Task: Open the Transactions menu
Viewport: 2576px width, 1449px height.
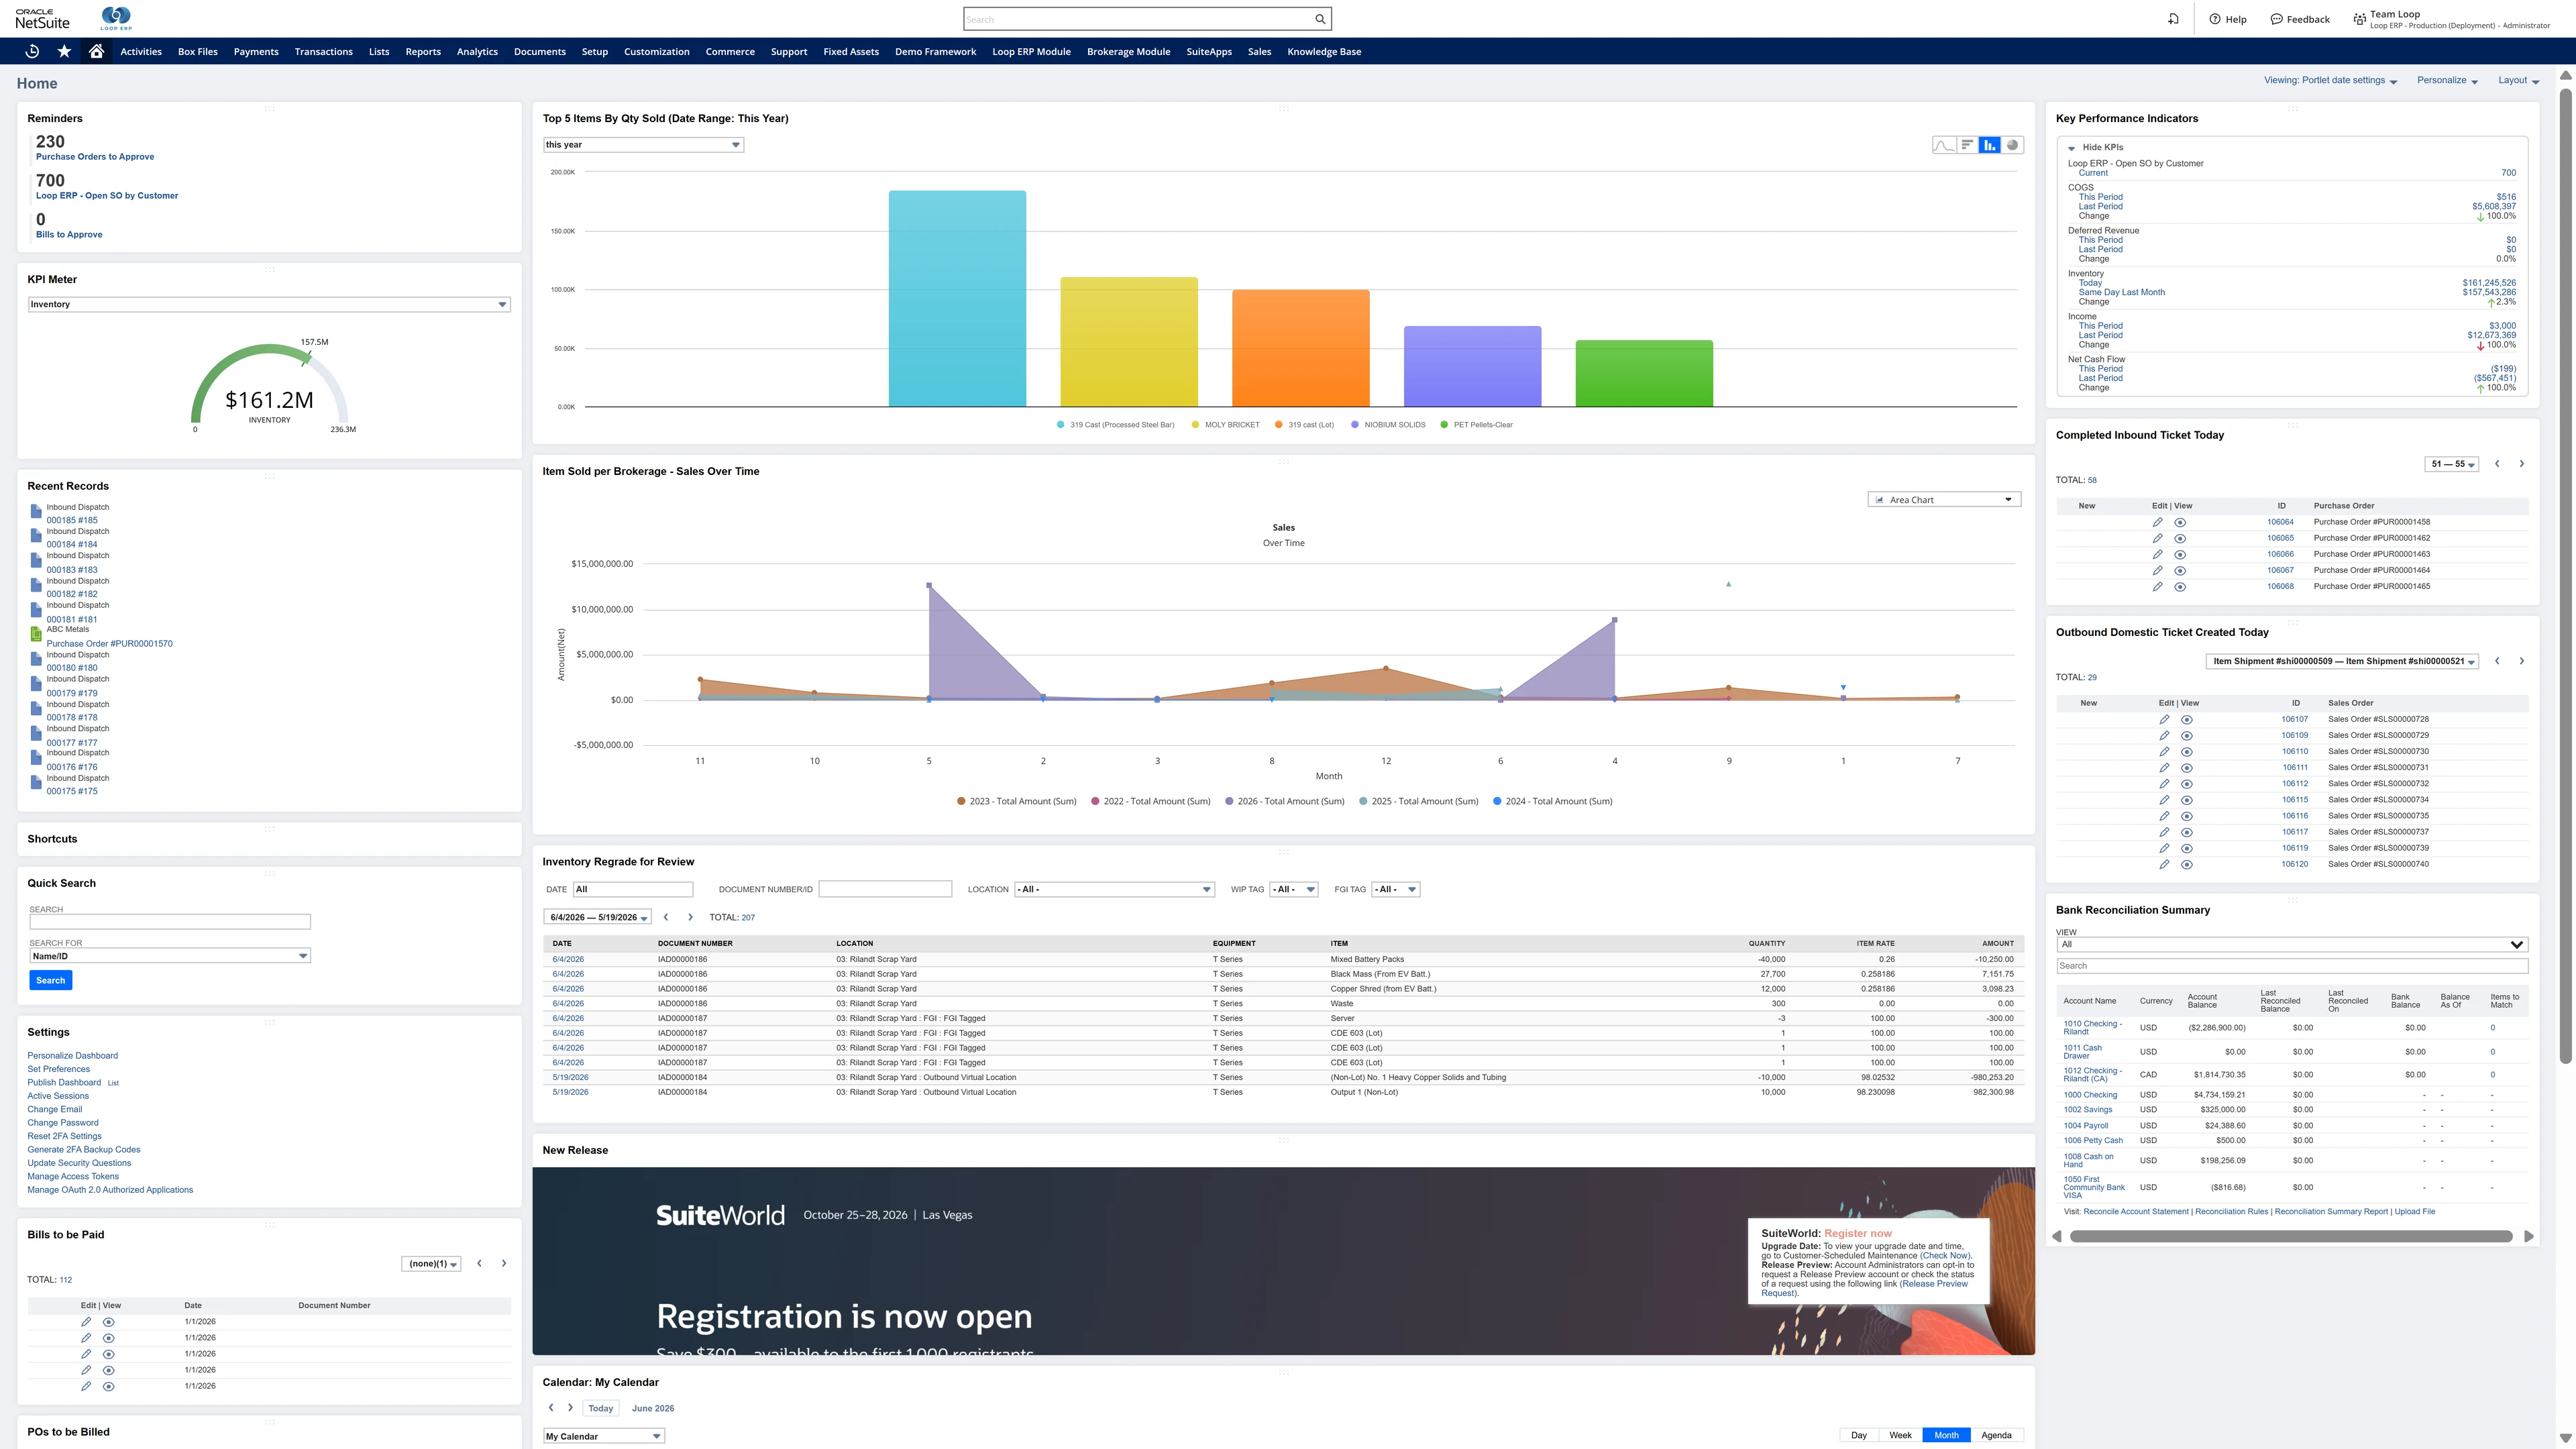Action: coord(323,52)
